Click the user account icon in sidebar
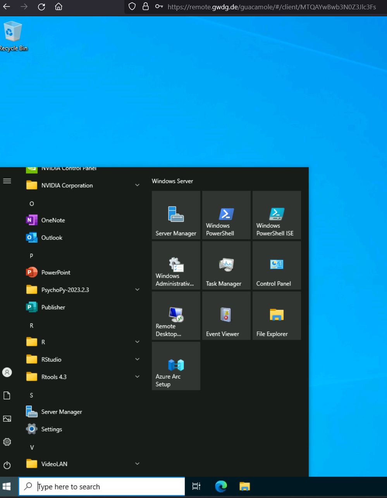The image size is (387, 498). (x=7, y=372)
